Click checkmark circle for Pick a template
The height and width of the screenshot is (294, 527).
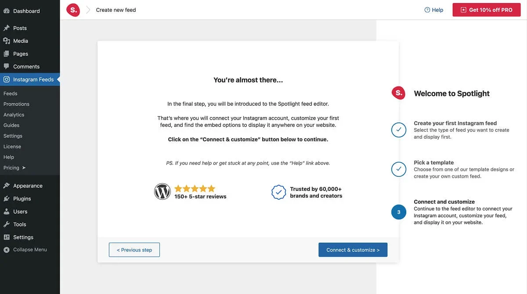399,169
